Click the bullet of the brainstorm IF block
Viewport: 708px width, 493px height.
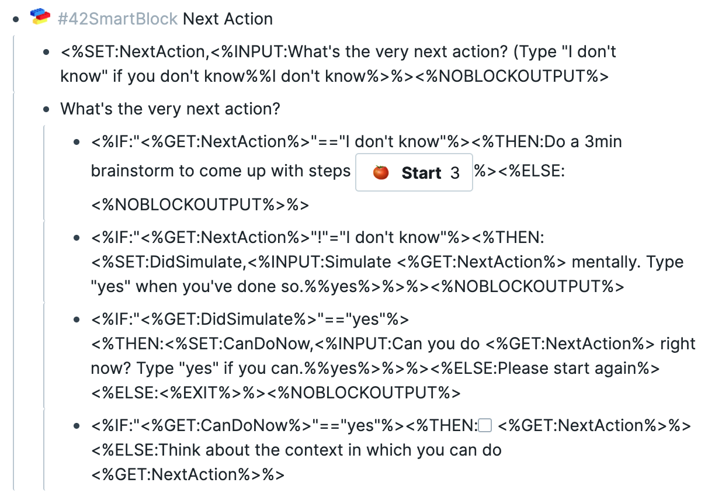click(77, 141)
